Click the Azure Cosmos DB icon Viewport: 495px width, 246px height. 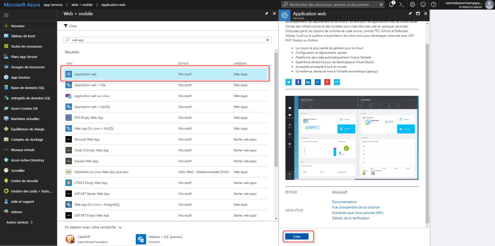(x=6, y=108)
